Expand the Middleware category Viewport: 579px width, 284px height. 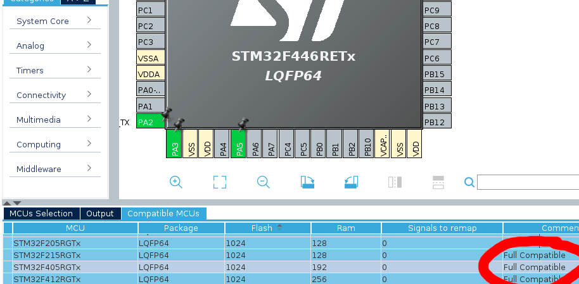click(55, 170)
